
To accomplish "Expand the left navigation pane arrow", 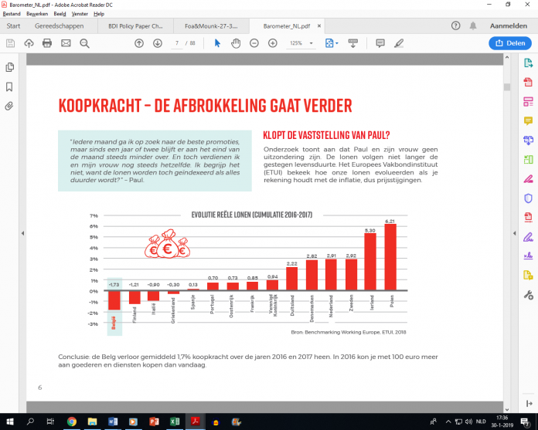I will pos(22,233).
